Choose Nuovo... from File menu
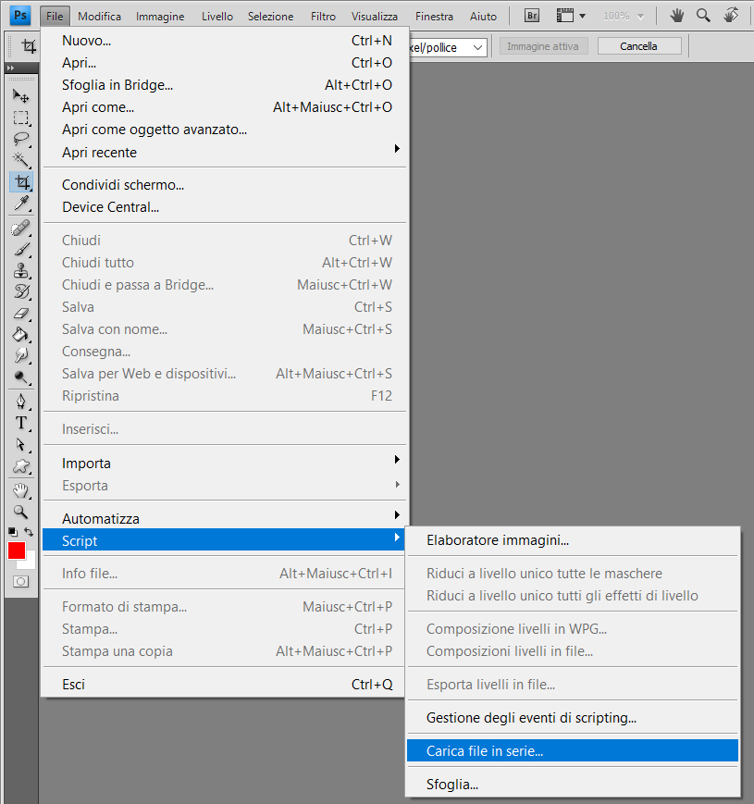Viewport: 754px width, 804px height. 225,41
